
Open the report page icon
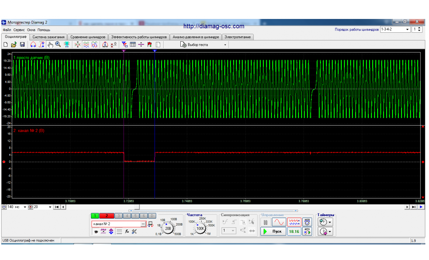coord(158,44)
